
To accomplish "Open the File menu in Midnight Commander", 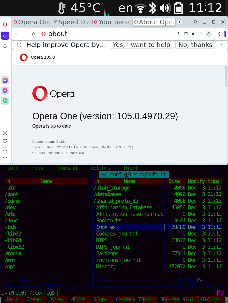I will coord(38,168).
